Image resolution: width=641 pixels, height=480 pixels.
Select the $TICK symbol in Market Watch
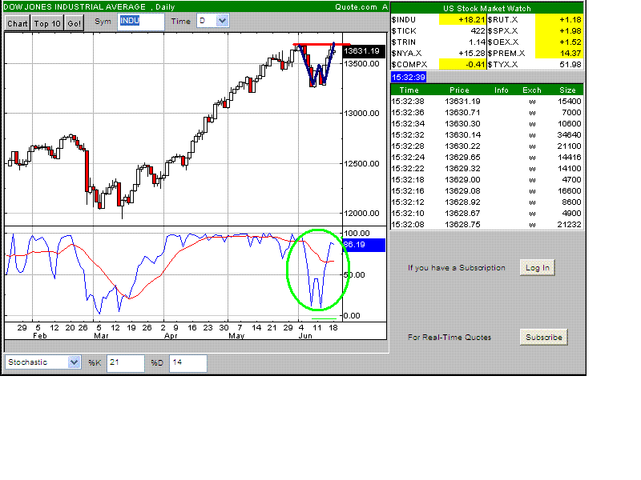click(x=404, y=31)
